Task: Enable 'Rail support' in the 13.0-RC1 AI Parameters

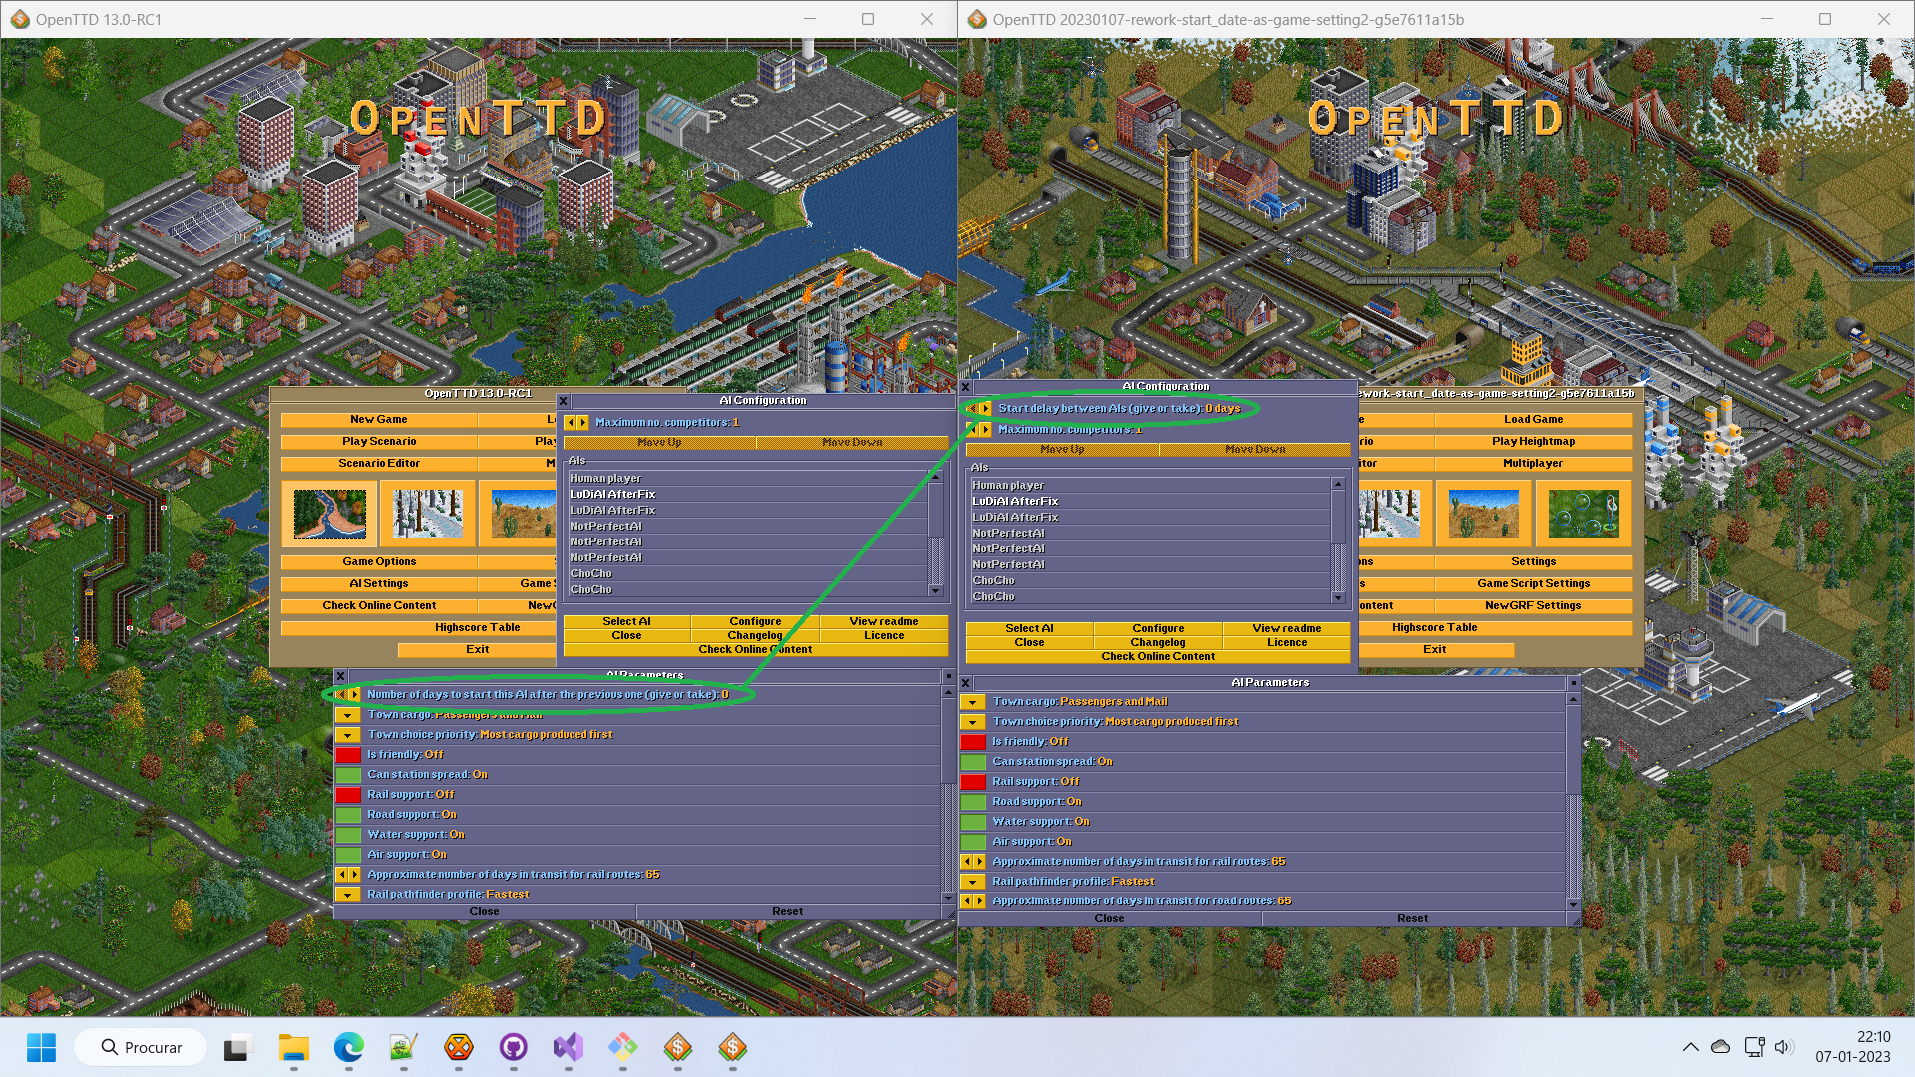Action: click(348, 795)
